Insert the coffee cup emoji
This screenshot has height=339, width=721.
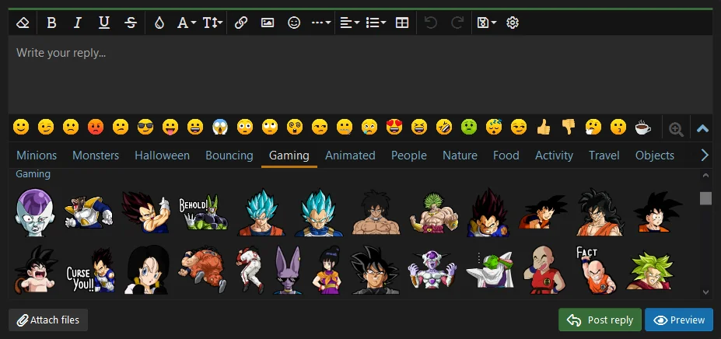[x=642, y=127]
